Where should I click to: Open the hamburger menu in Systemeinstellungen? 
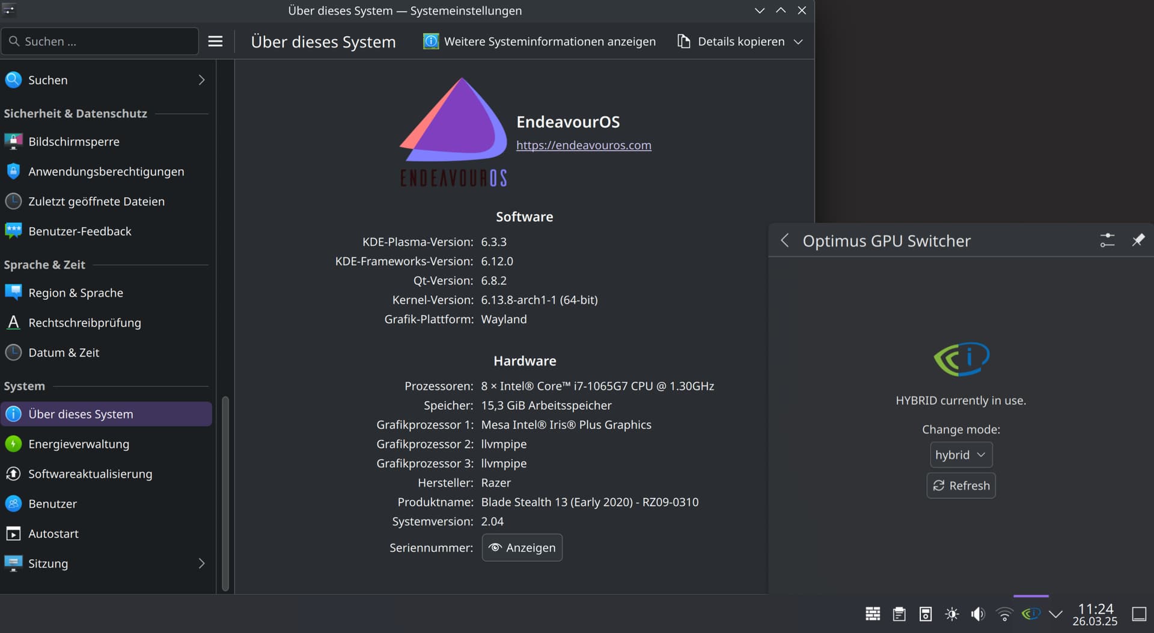(215, 41)
